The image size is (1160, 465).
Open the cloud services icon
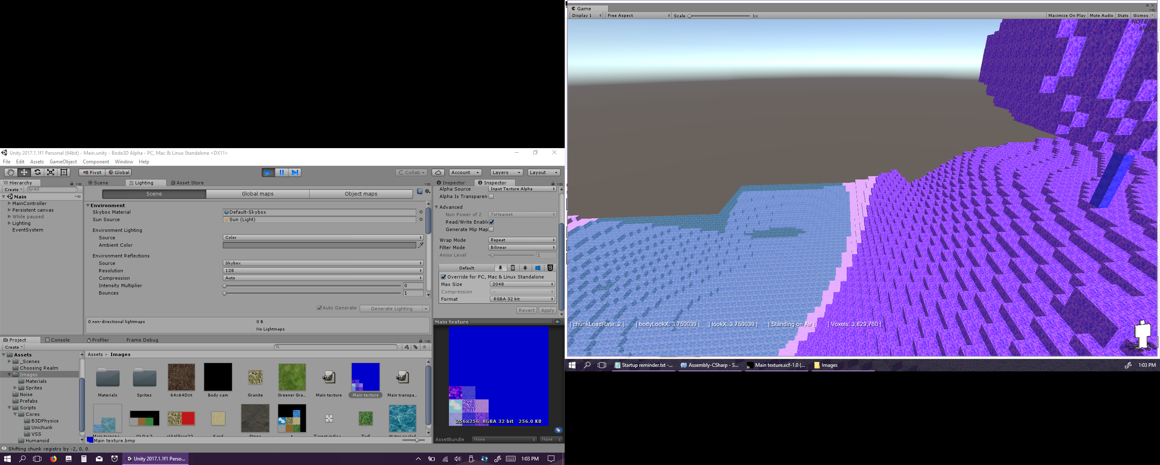[438, 172]
